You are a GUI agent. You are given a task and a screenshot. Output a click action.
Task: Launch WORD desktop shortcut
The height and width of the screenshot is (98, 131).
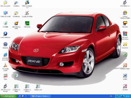click(x=125, y=76)
